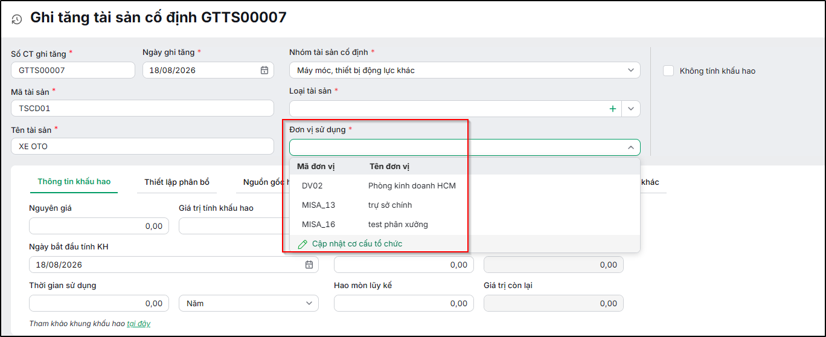Image resolution: width=826 pixels, height=337 pixels.
Task: Click the Nguyên giá amount field
Action: (99, 226)
